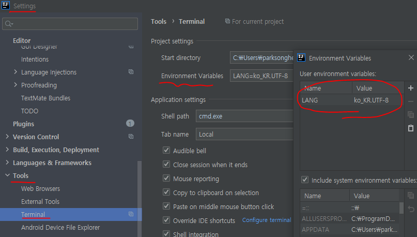Click the Start directory field
The image size is (417, 237).
262,57
